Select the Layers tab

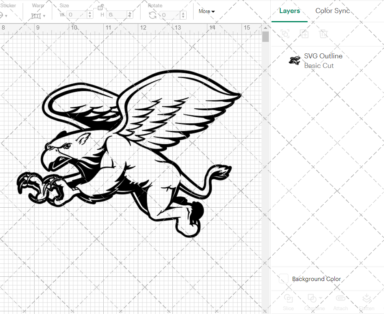coord(290,11)
